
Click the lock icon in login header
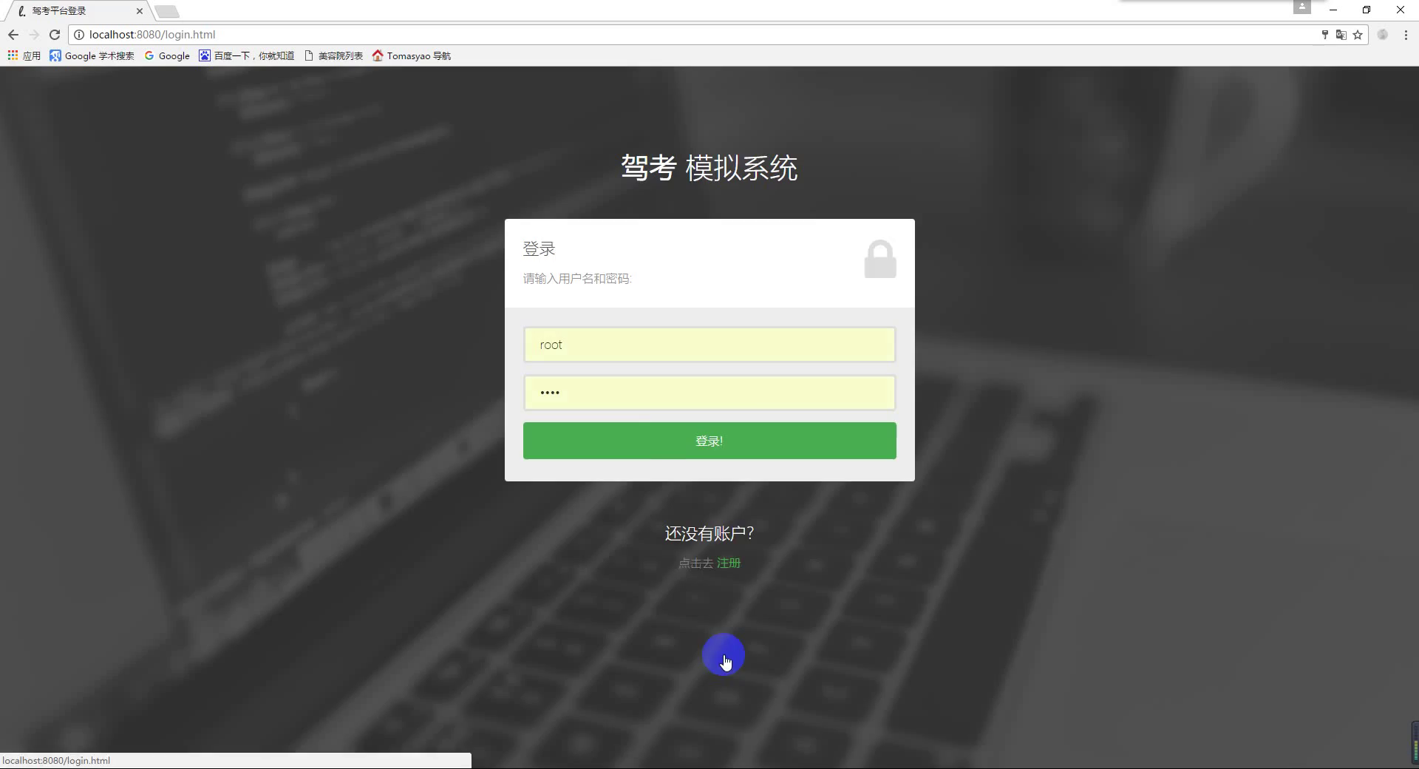[x=880, y=259]
